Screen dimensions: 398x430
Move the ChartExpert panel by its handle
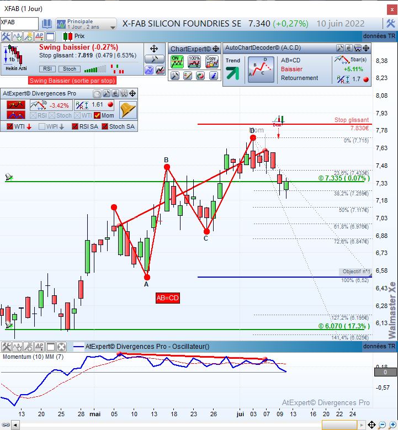(x=216, y=49)
